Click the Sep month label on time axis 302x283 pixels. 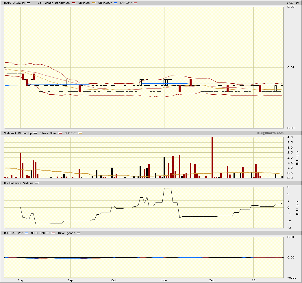tap(70, 280)
